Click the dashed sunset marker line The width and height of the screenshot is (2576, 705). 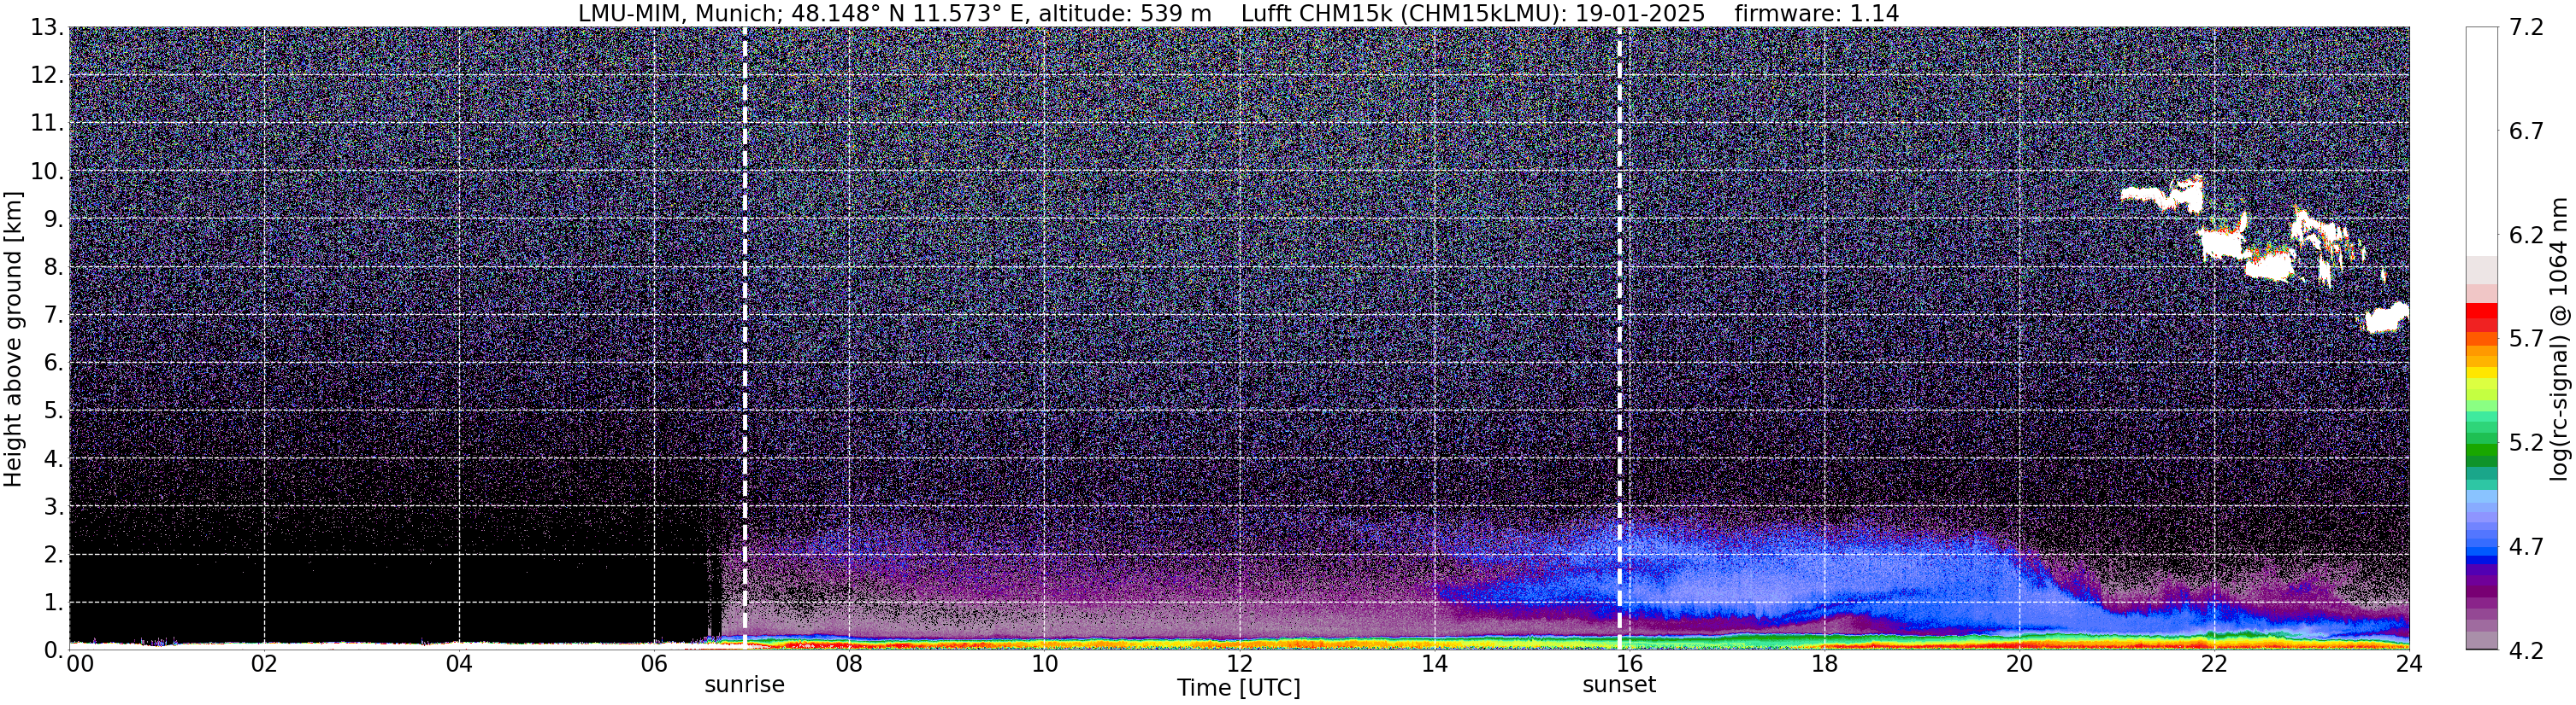[1619, 337]
